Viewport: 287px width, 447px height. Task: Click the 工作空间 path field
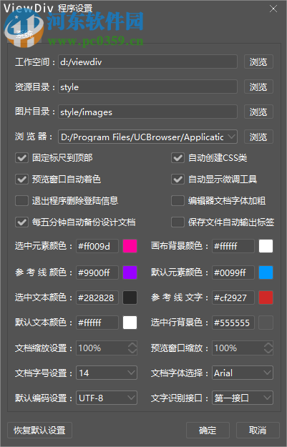click(x=147, y=62)
